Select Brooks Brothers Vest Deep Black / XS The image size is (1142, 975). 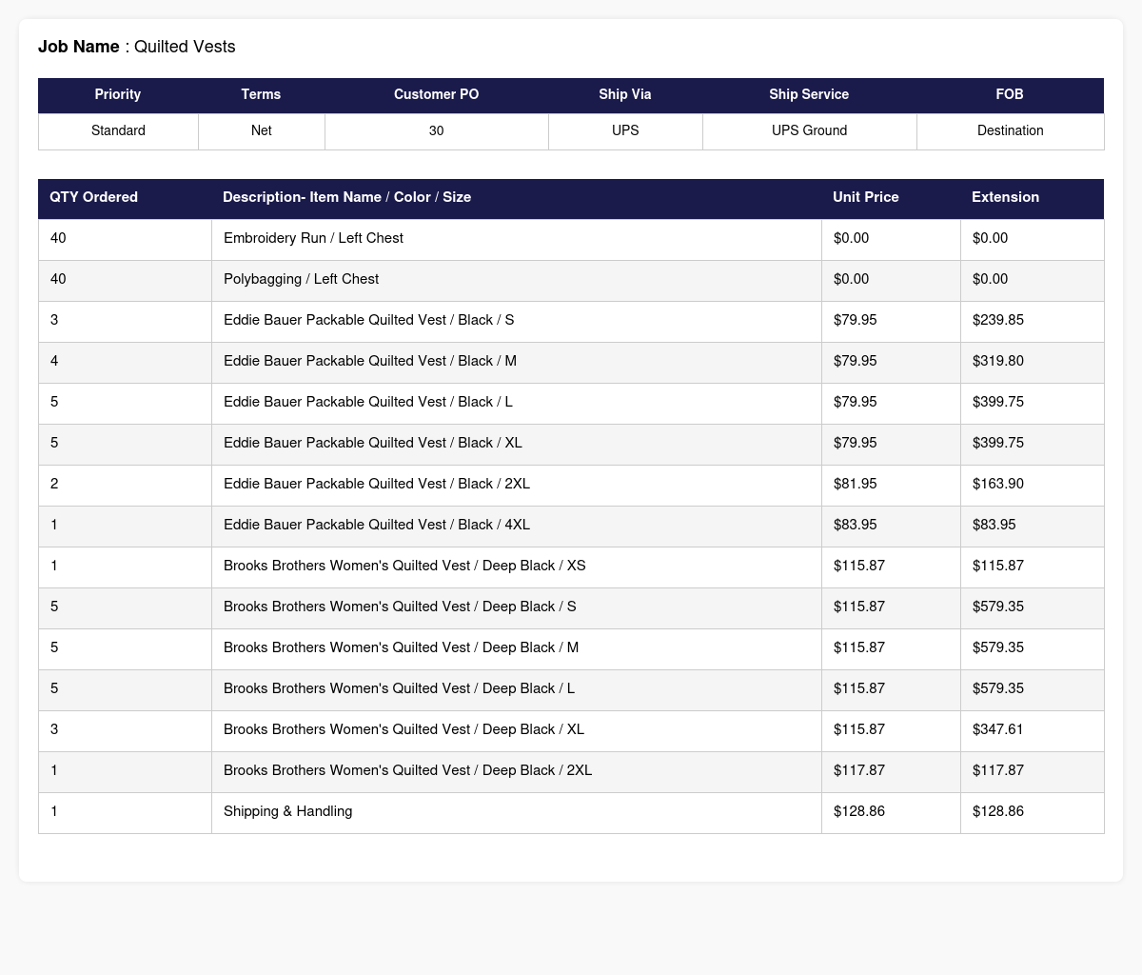click(404, 566)
